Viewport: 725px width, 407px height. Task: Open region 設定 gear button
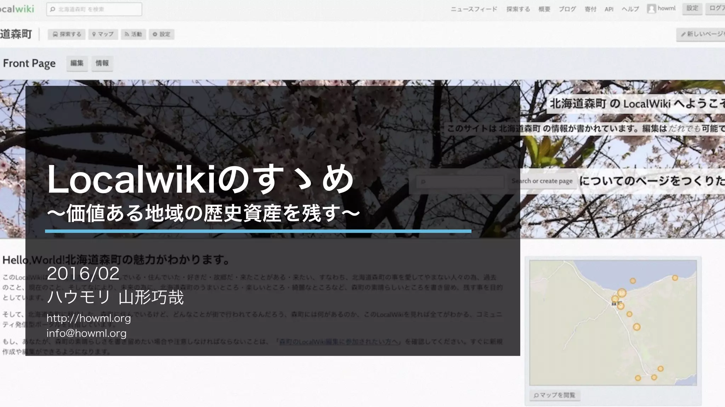point(161,34)
